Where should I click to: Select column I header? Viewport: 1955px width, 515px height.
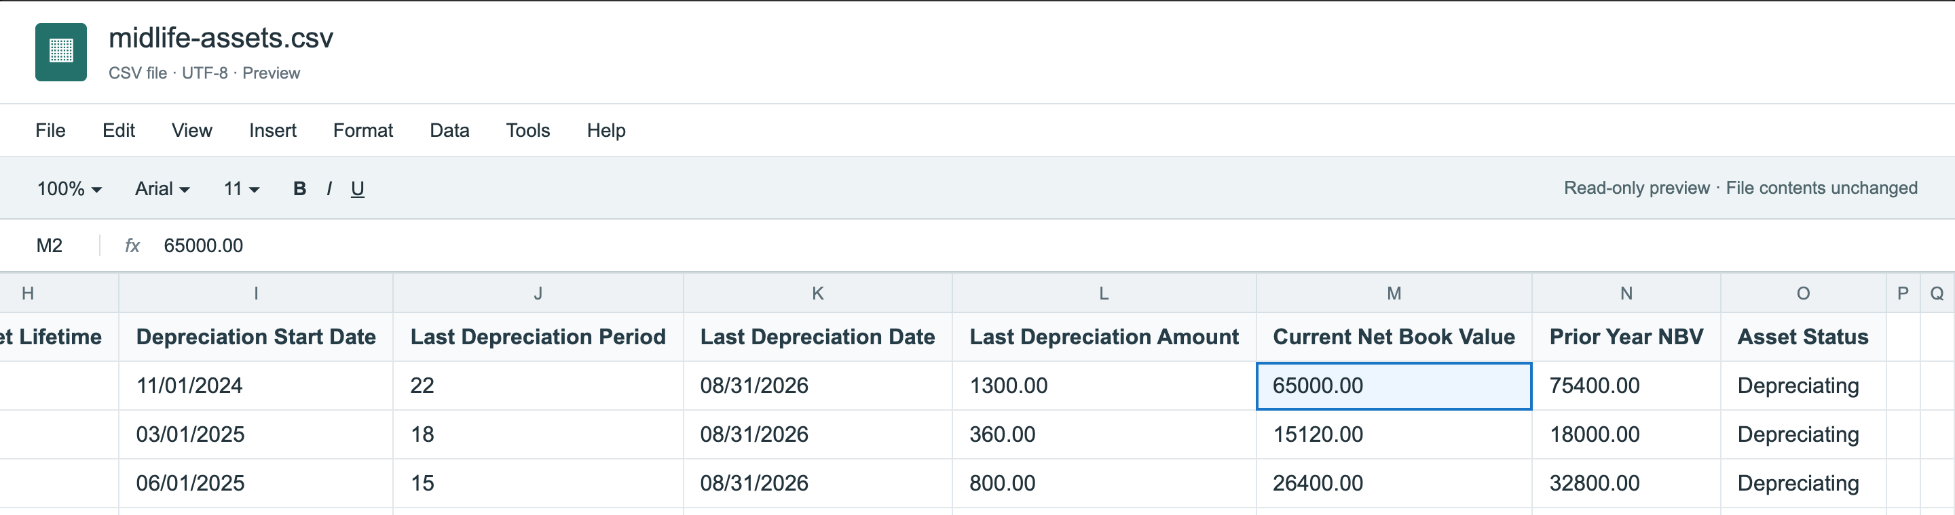point(256,293)
